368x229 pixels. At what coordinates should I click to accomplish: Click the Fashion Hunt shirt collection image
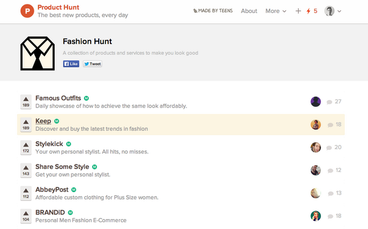[x=37, y=53]
